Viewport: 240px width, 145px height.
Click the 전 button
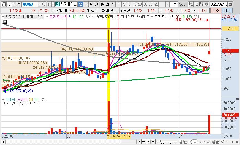[x=19, y=4]
